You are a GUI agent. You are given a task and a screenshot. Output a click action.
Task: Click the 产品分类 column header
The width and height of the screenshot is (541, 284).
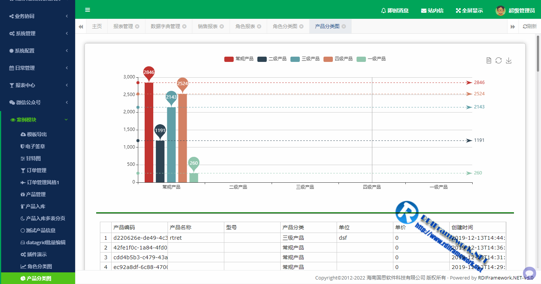309,227
